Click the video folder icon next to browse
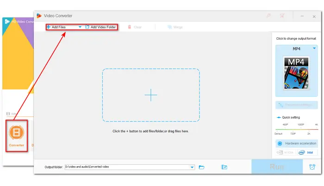This screenshot has width=324, height=186. tap(224, 167)
